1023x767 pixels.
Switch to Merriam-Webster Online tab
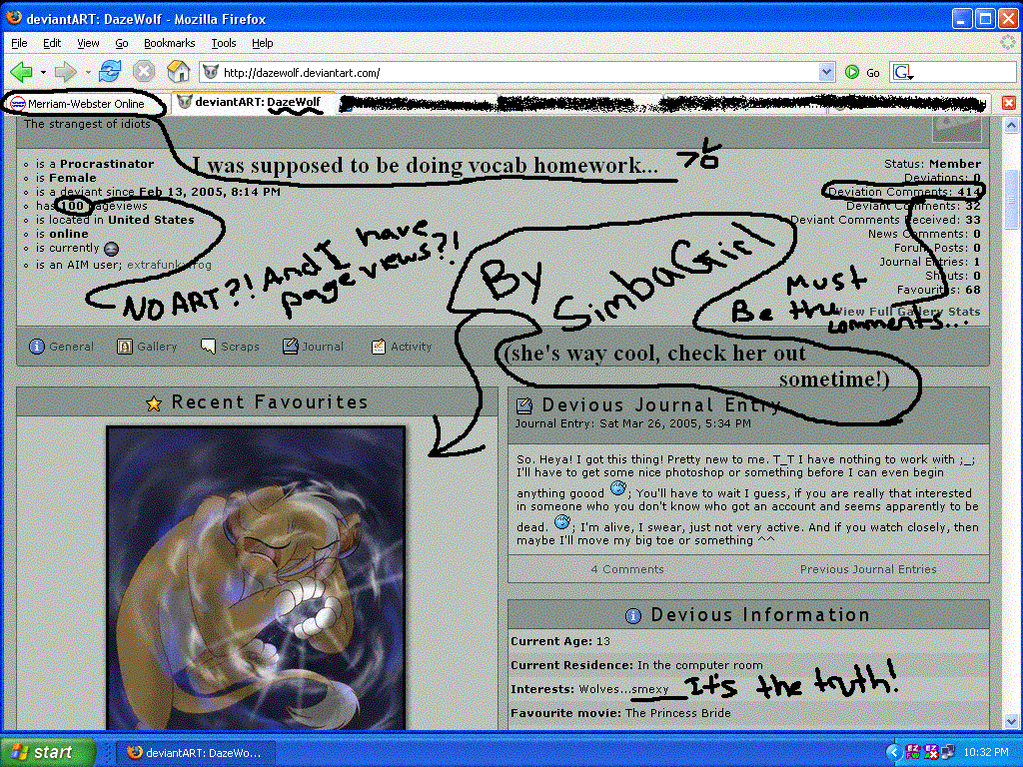pyautogui.click(x=85, y=104)
